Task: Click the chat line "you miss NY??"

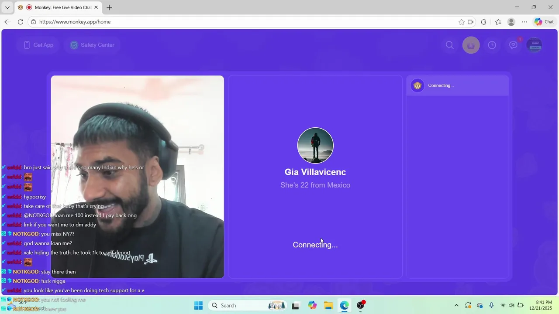Action: click(x=58, y=234)
